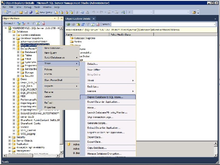Click Deploy Database to SQL Azure
Viewport: 220px width, 165px height.
108,97
